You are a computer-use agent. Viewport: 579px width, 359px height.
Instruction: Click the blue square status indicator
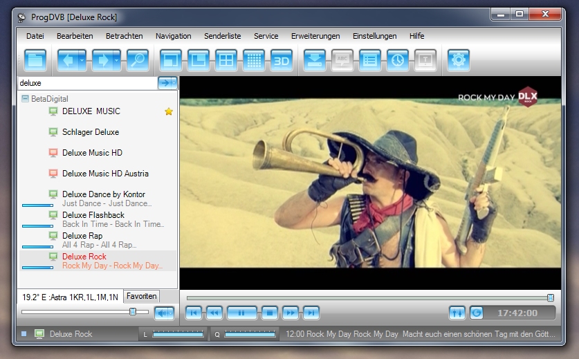tap(24, 334)
